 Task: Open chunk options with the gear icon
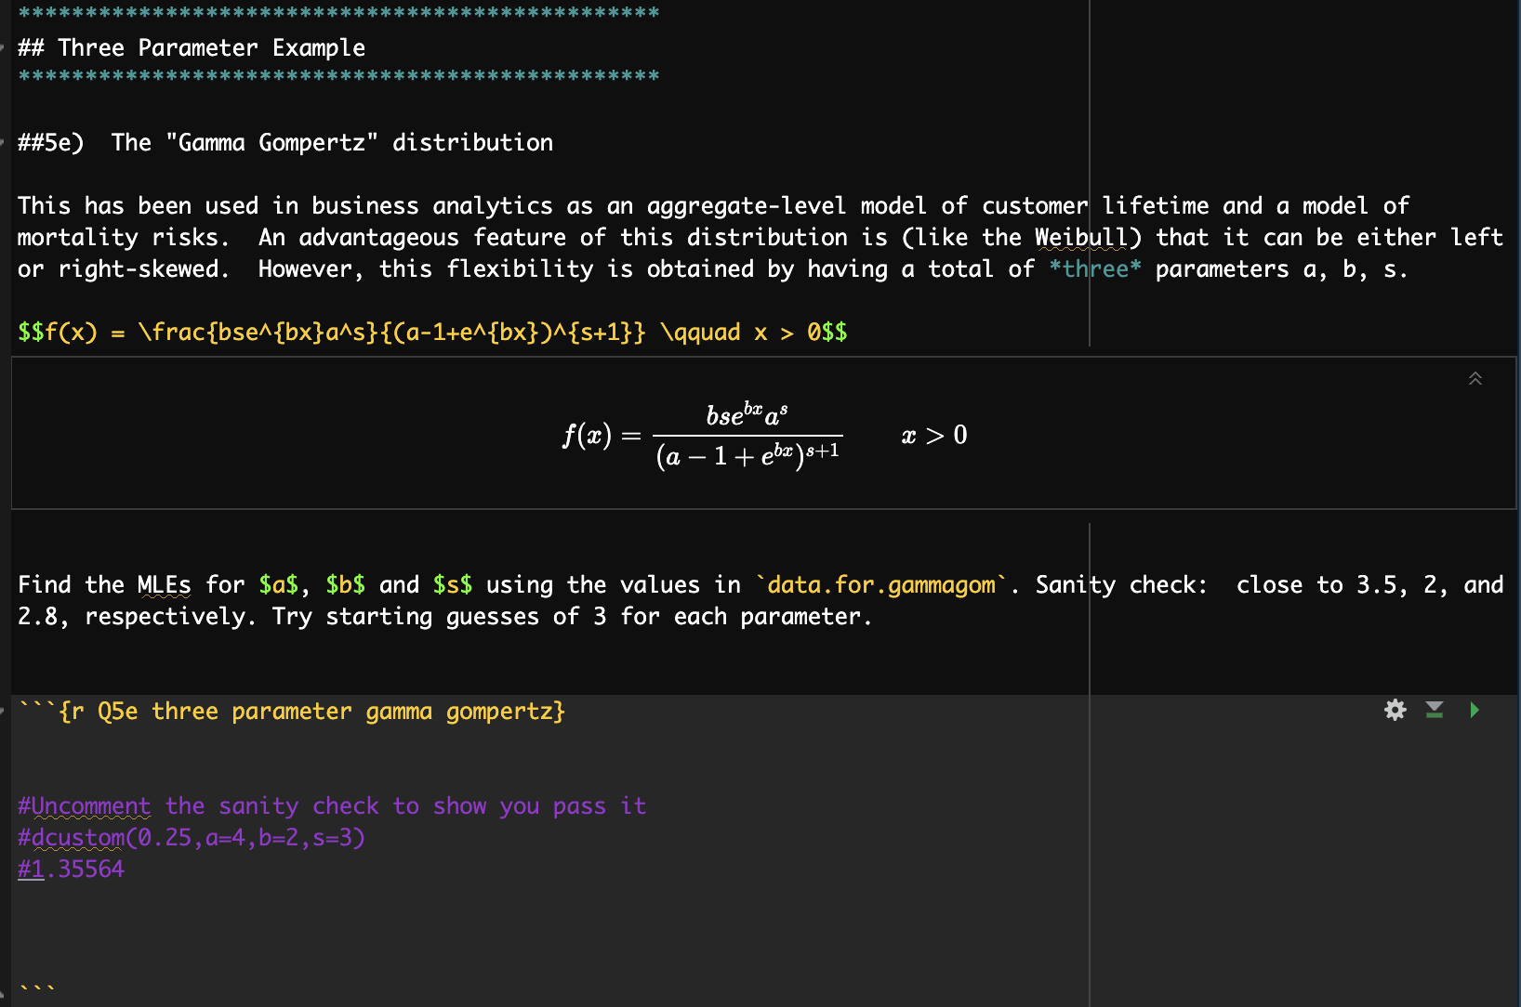(1395, 710)
